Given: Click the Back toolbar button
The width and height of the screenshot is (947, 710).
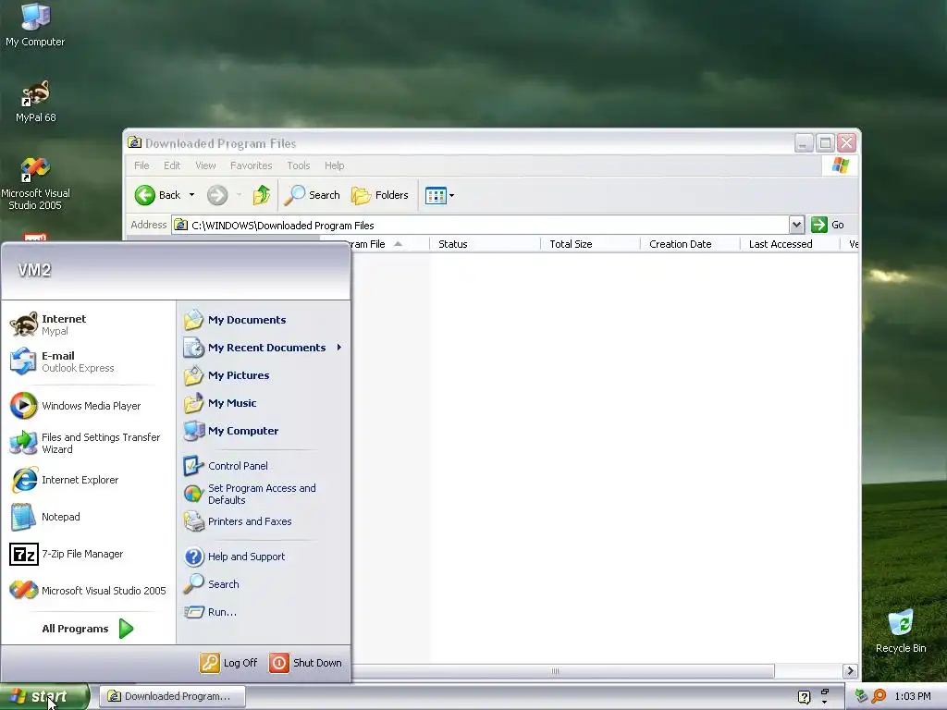Looking at the screenshot, I should click(x=157, y=195).
